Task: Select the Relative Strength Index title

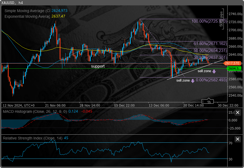Action: click(x=32, y=138)
